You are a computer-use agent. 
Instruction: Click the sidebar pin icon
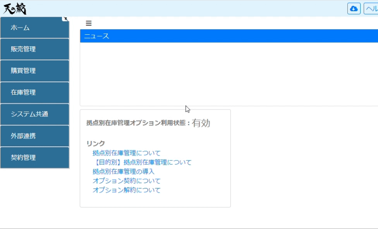65,19
